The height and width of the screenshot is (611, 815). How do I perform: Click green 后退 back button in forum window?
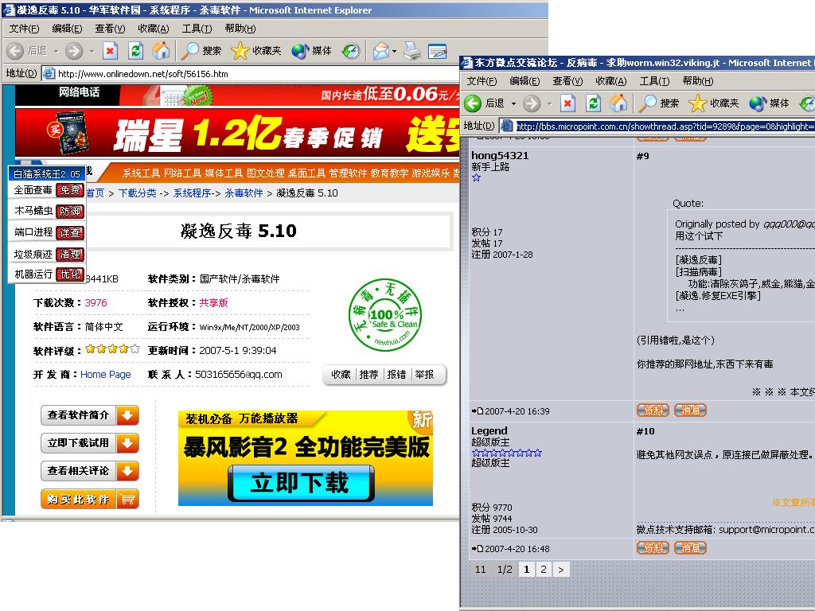pyautogui.click(x=485, y=103)
